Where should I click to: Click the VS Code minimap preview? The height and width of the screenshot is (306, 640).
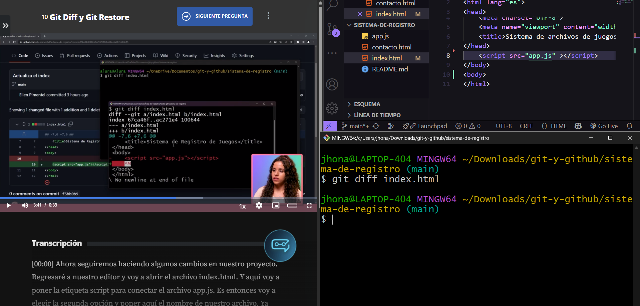click(x=626, y=3)
